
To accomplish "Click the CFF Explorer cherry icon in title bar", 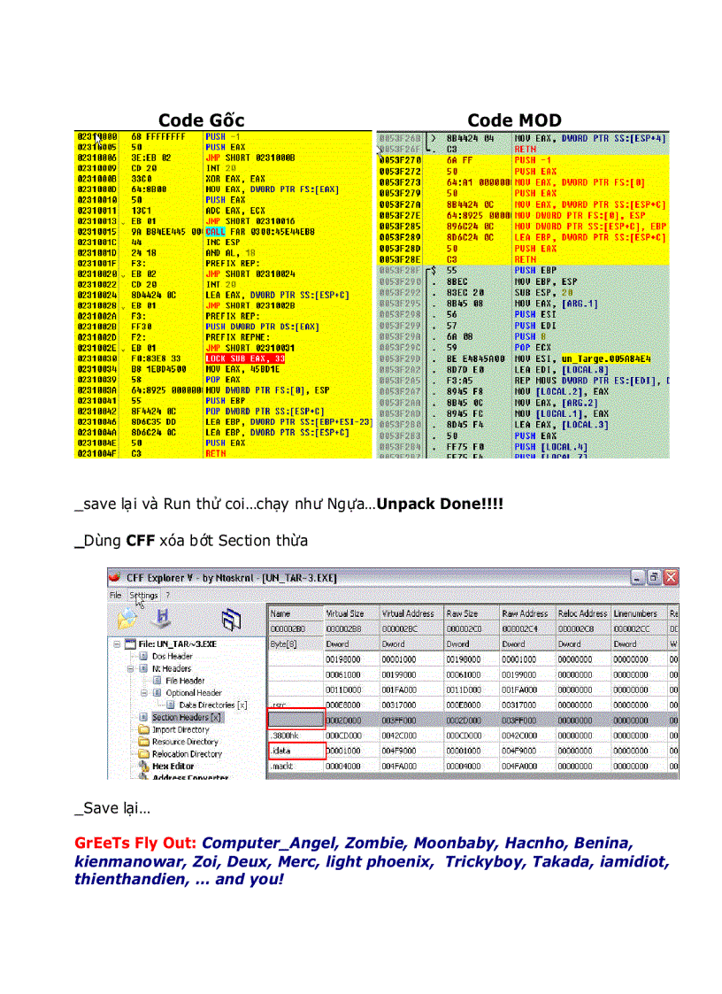I will click(x=116, y=575).
